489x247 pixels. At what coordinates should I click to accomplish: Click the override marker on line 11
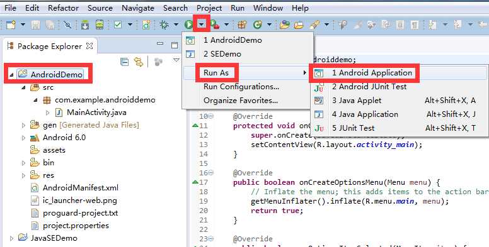tap(195, 126)
